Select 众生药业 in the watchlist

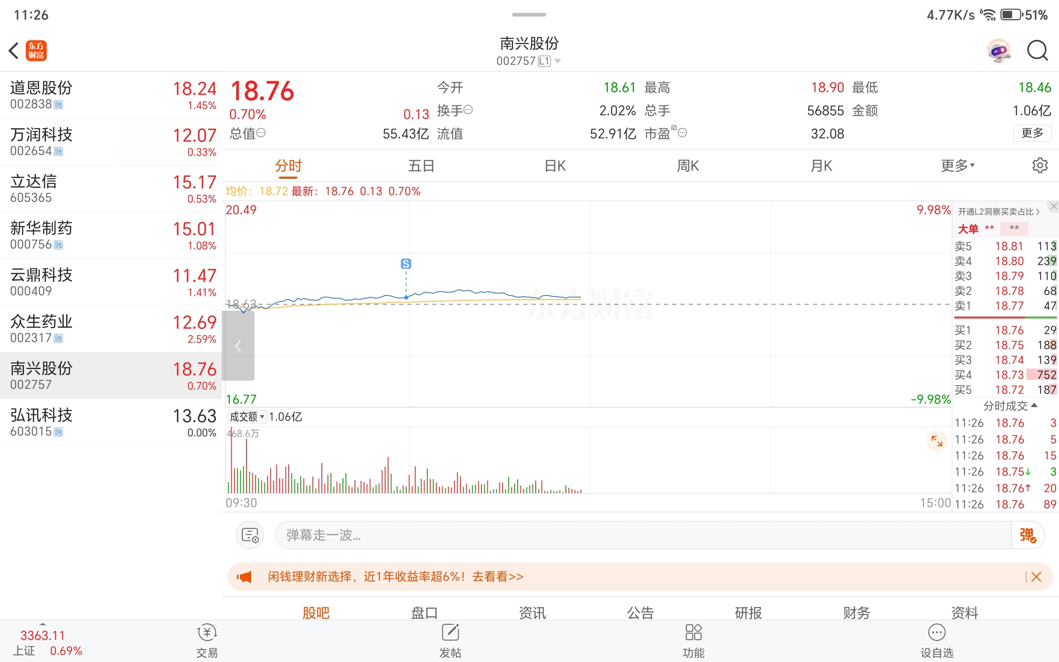[111, 329]
